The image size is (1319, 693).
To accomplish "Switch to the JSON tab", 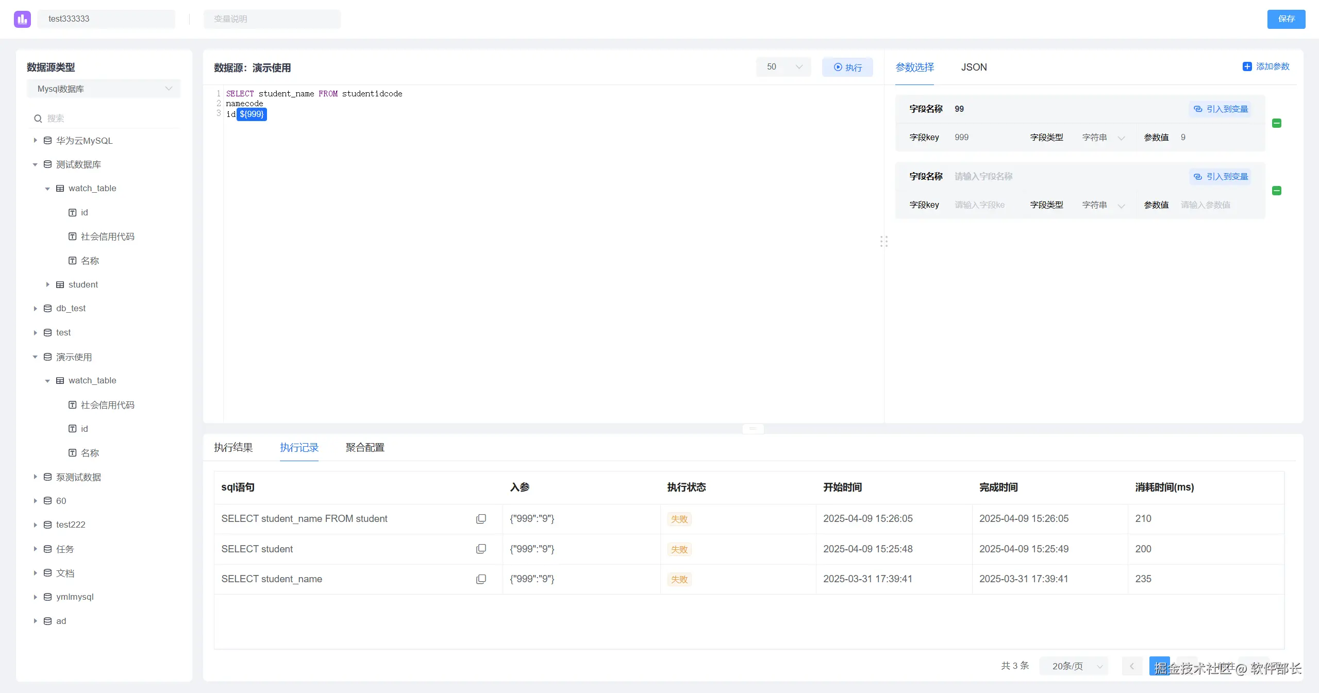I will 974,67.
